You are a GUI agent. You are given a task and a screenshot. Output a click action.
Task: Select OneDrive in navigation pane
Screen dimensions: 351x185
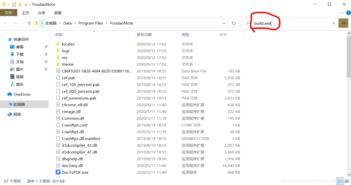tap(22, 94)
